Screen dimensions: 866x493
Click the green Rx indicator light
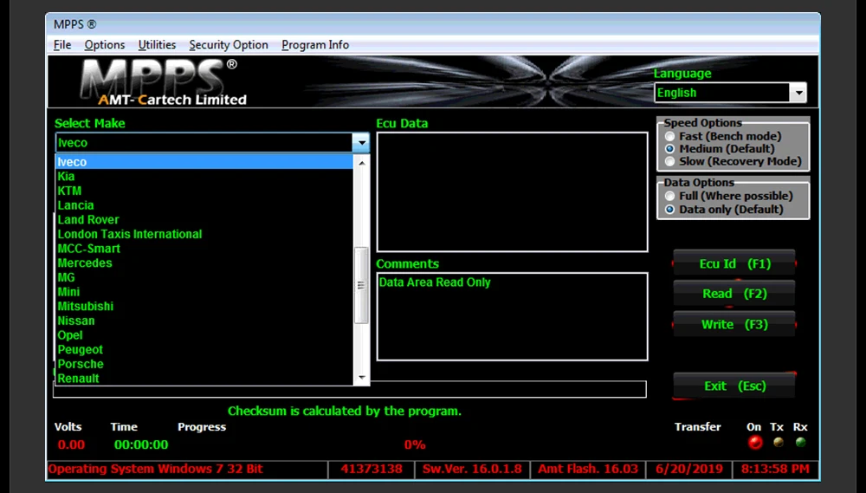coord(800,442)
